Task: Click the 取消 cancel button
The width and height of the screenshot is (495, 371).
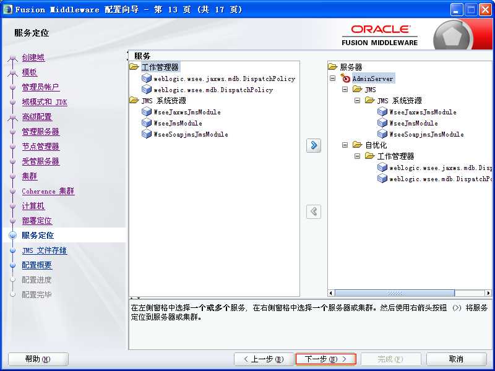Action: 456,359
